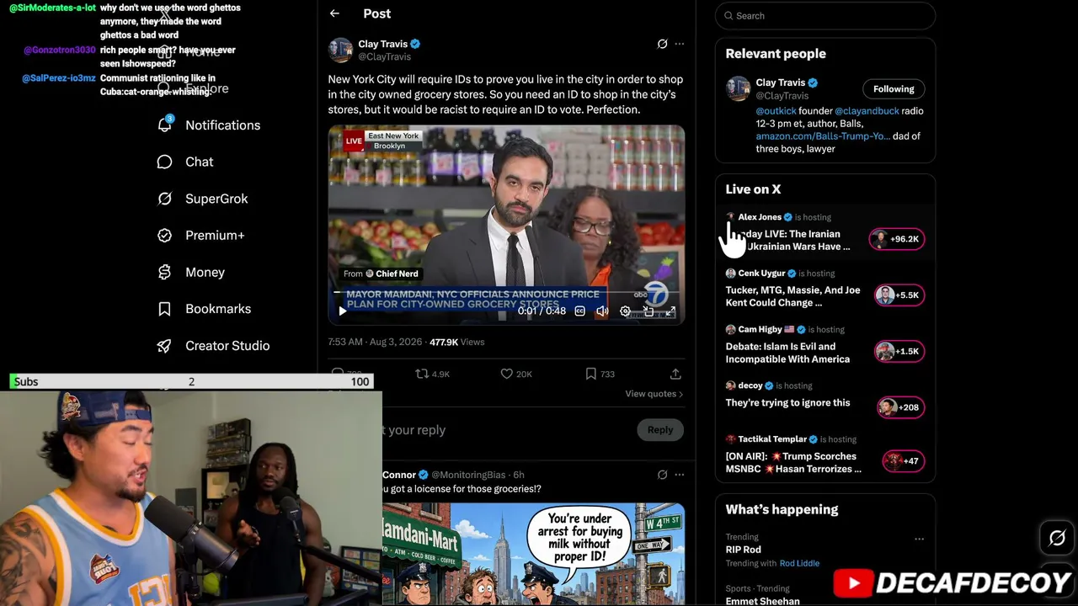Click the SuperGrok sidebar icon

(164, 199)
